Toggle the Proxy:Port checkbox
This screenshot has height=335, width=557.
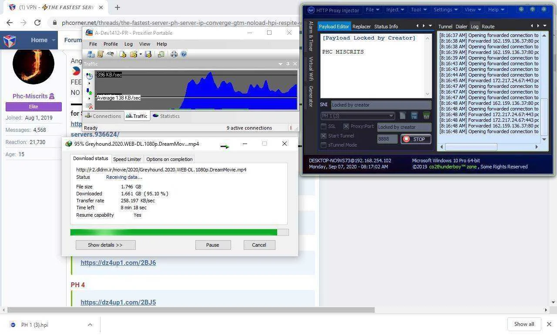tap(346, 127)
